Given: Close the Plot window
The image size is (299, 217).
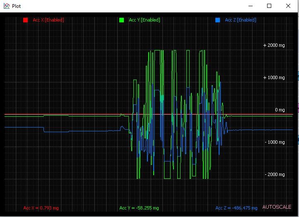Looking at the screenshot, I should (x=288, y=6).
